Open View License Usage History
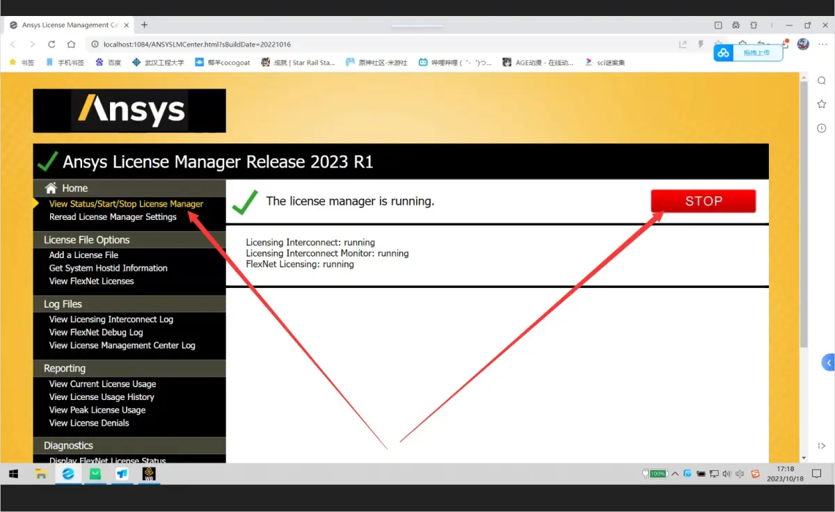Viewport: 835px width, 512px height. click(x=102, y=397)
